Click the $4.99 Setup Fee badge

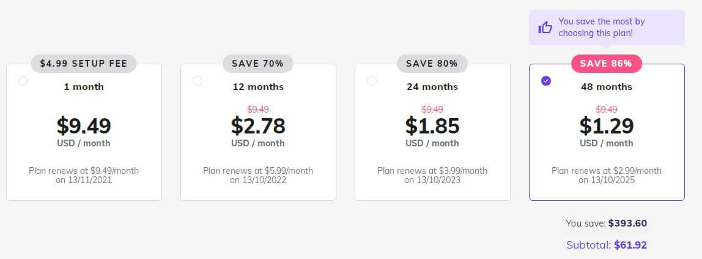84,63
